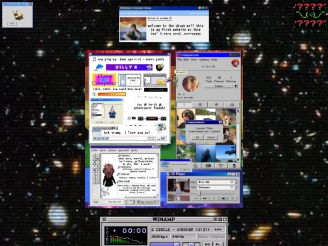
Task: Open File menu in instagram.exe
Action: click(x=179, y=60)
